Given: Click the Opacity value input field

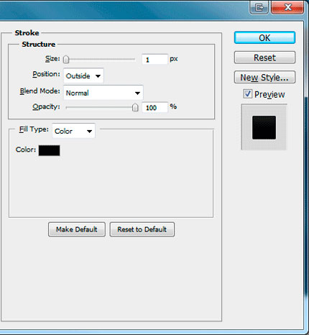Looking at the screenshot, I should pos(154,107).
